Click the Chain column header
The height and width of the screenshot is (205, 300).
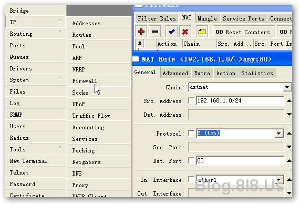199,44
